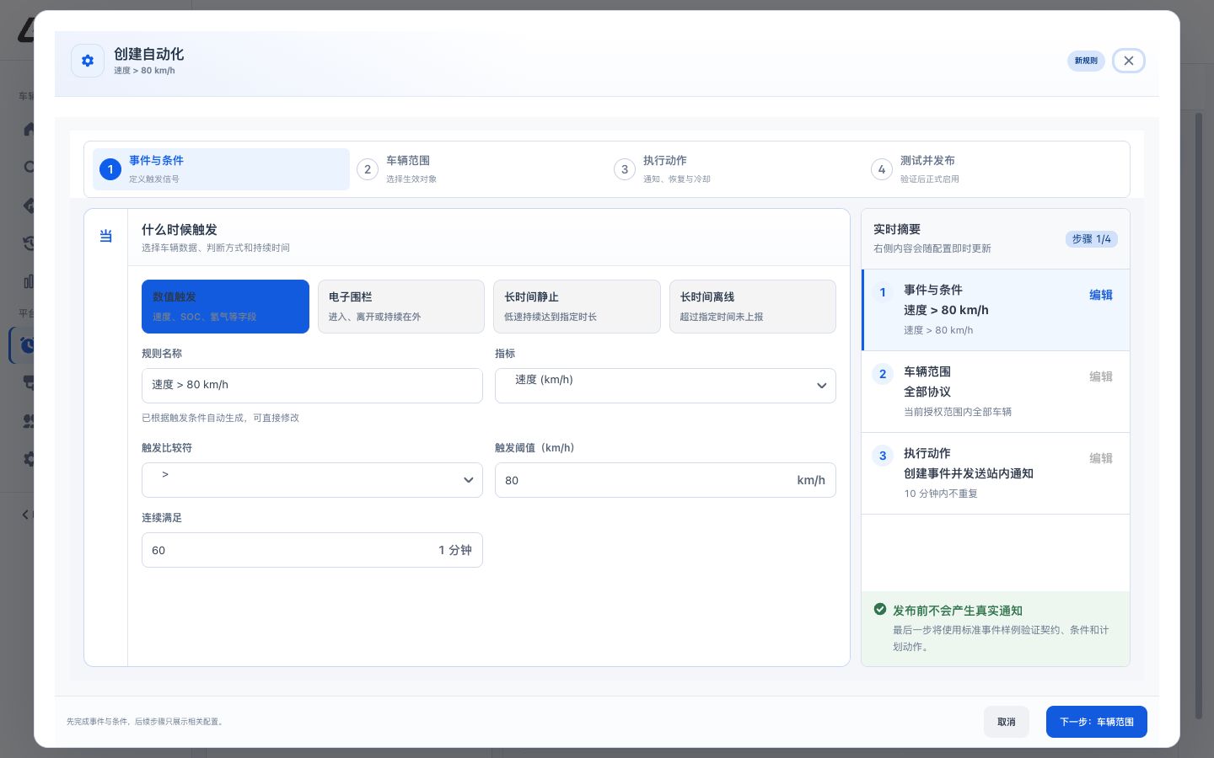Click the 什么时候触发 heading

point(180,229)
